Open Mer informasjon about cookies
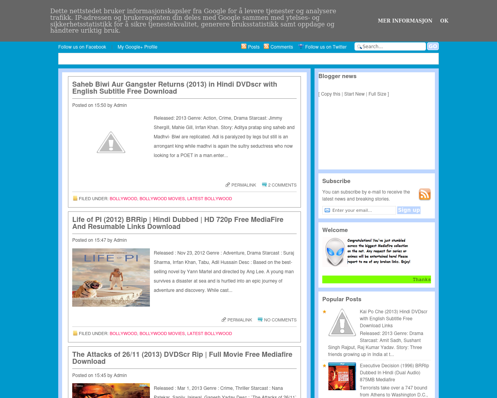Screen dimensions: 497x398 click(405, 21)
